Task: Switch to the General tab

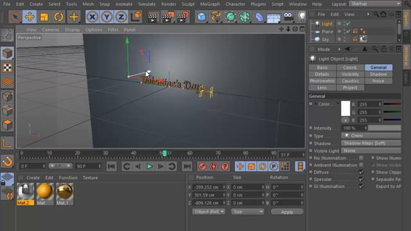Action: pyautogui.click(x=378, y=67)
